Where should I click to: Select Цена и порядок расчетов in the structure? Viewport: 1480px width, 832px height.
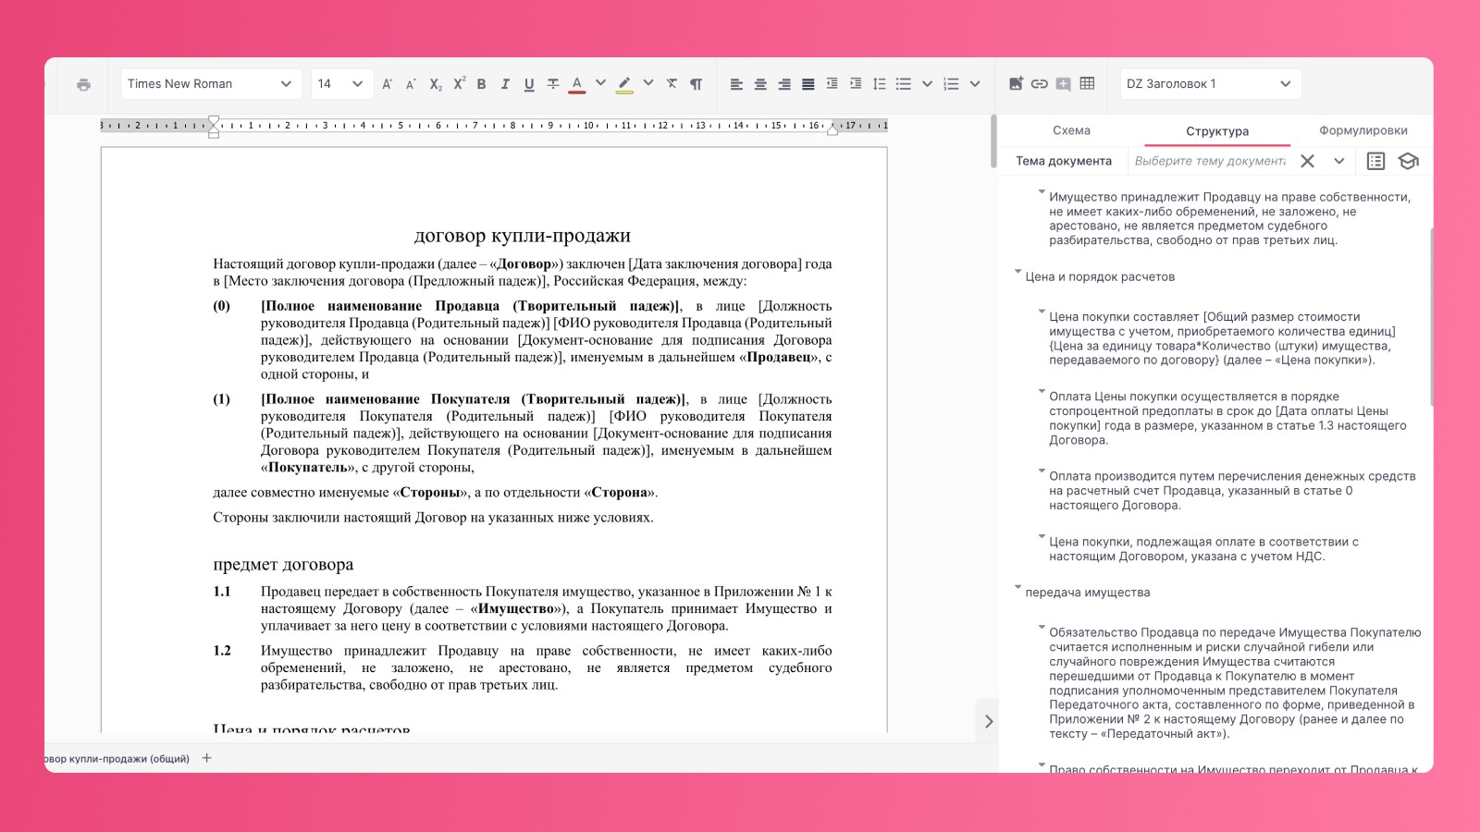click(1100, 276)
